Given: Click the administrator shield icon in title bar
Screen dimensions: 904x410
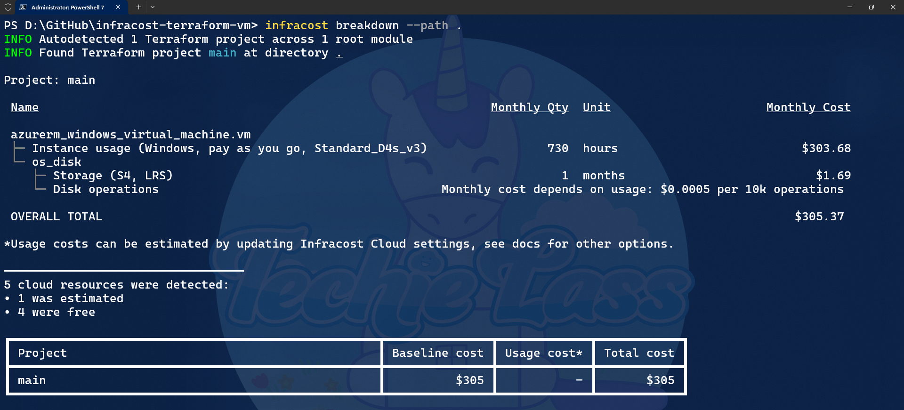Looking at the screenshot, I should click(8, 7).
